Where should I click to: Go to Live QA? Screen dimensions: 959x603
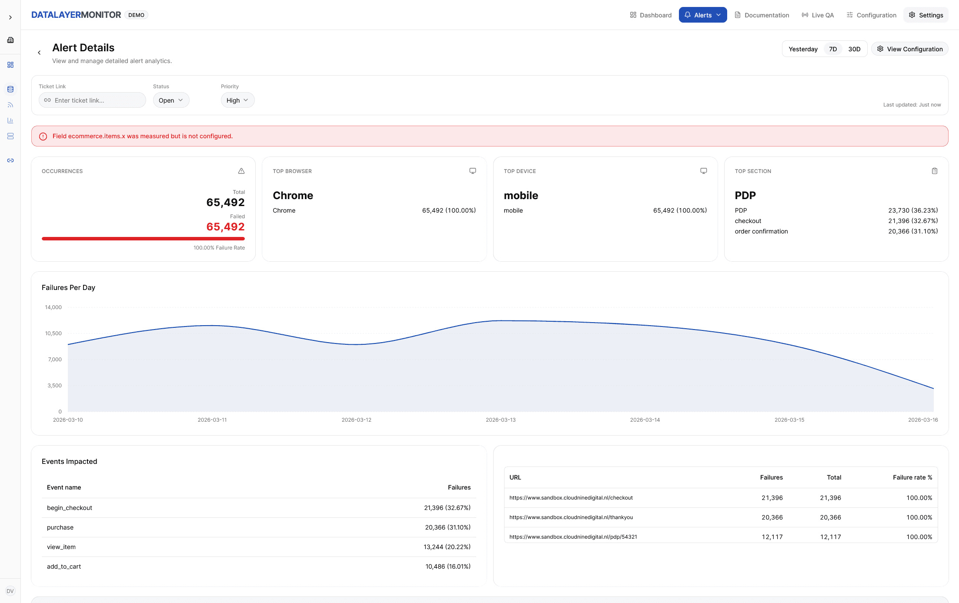[x=818, y=15]
